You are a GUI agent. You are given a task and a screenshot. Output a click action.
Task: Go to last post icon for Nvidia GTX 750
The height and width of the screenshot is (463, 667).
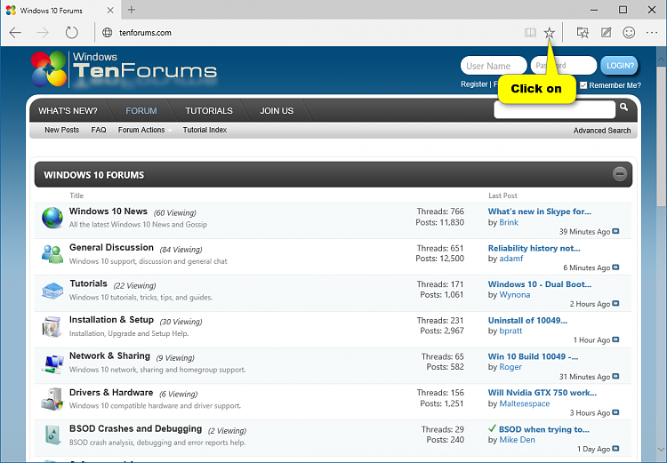[615, 412]
